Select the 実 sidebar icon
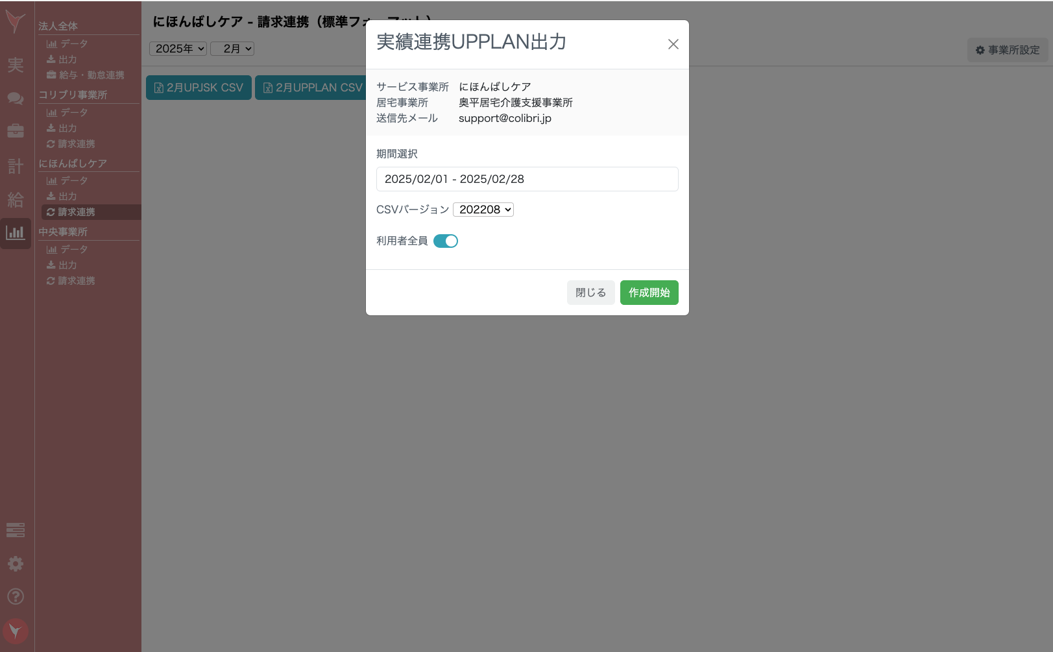 (x=16, y=66)
